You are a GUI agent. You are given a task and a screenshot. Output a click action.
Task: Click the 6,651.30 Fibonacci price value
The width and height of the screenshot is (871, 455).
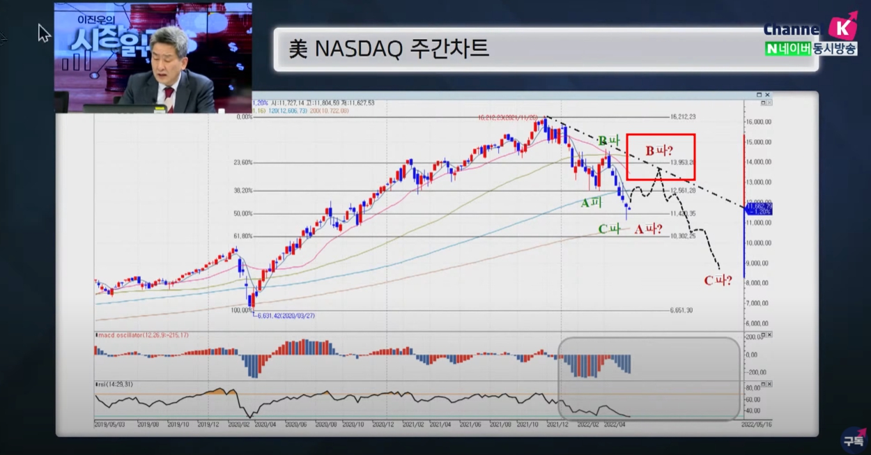(x=681, y=311)
